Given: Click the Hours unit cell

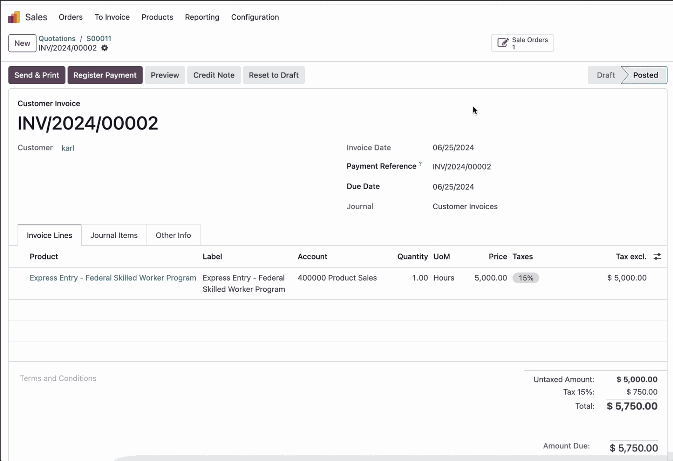Looking at the screenshot, I should click(444, 278).
